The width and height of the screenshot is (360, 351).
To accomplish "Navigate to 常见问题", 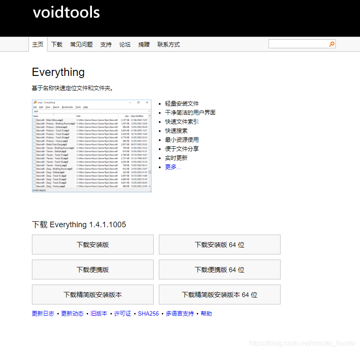I will click(81, 44).
